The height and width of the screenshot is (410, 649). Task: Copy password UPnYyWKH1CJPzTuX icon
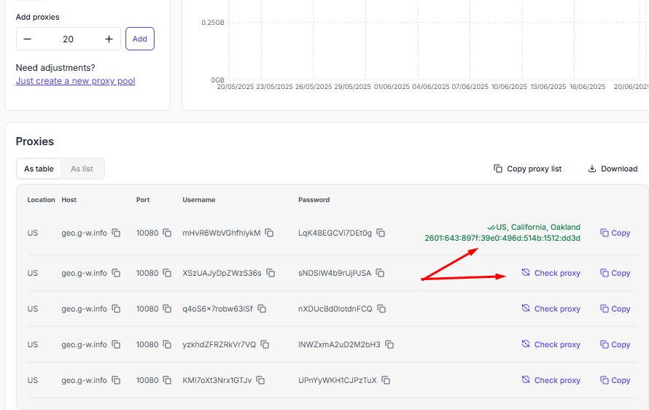pos(386,380)
